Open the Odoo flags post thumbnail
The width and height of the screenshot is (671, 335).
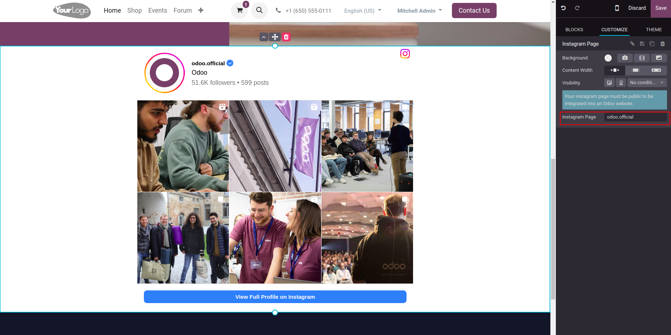pyautogui.click(x=275, y=146)
